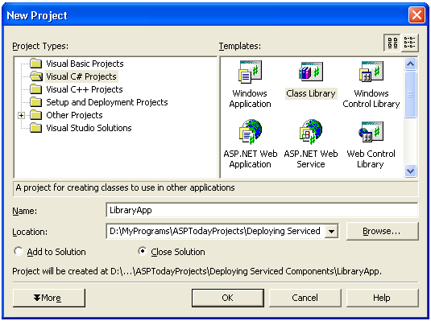Confirm the project with OK
This screenshot has height=321, width=431.
(228, 298)
